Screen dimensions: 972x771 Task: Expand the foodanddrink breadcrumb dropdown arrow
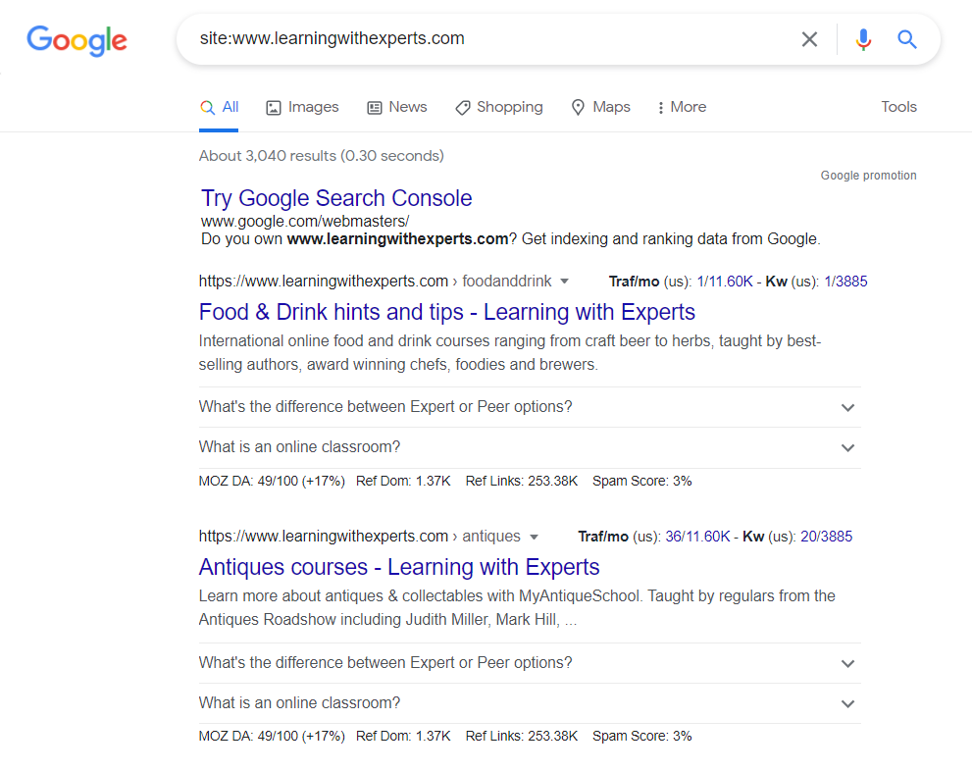click(x=565, y=281)
